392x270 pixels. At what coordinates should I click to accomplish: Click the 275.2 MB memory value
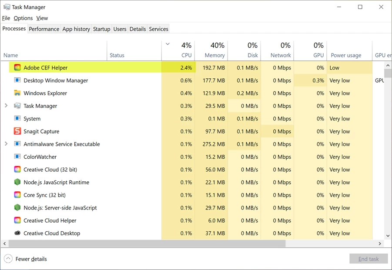coord(214,144)
